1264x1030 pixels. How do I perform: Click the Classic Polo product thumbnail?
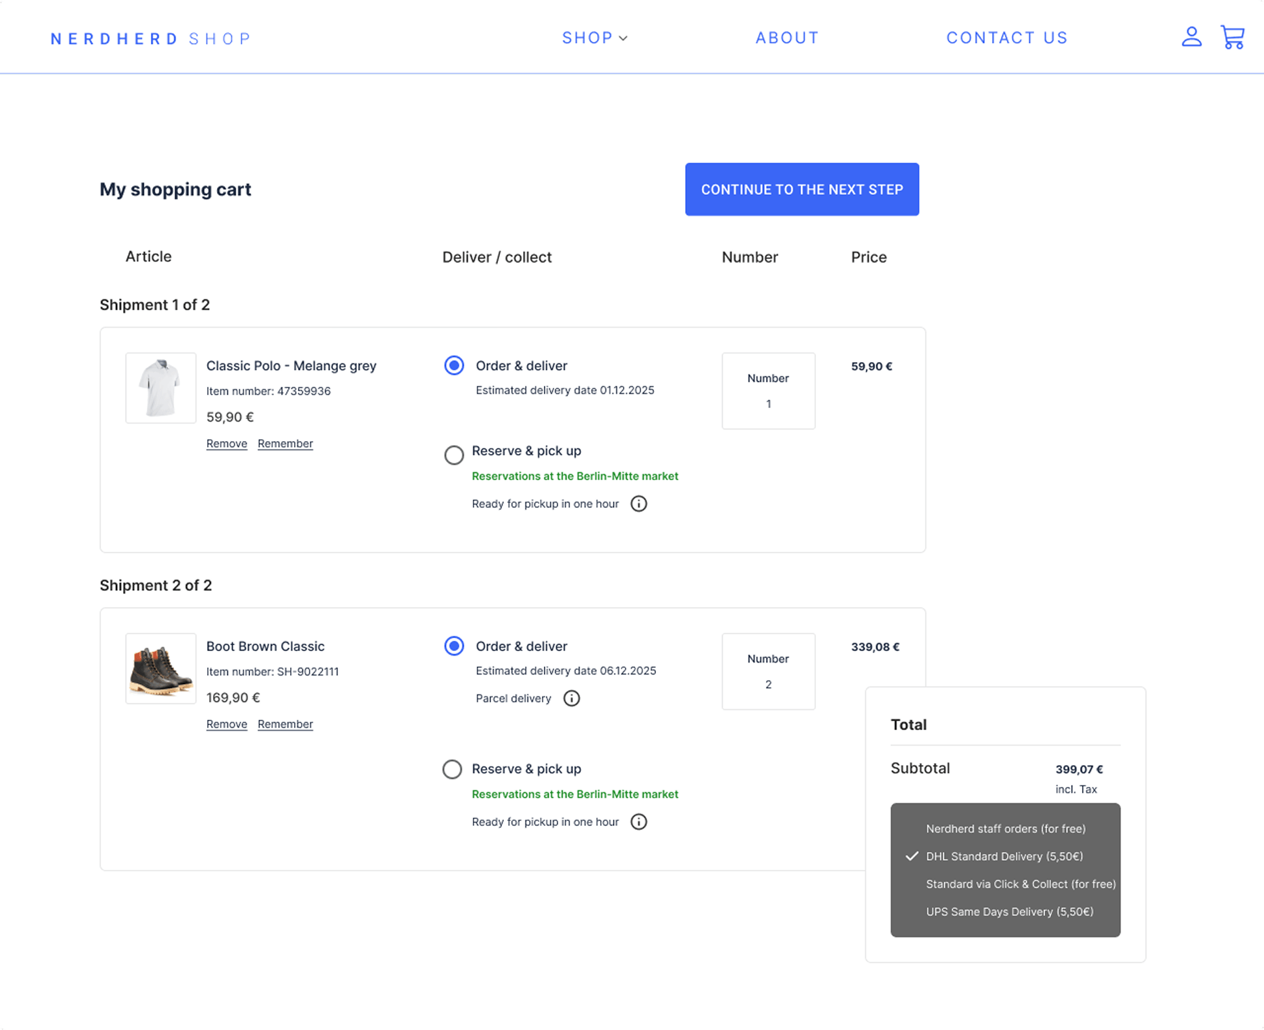161,388
